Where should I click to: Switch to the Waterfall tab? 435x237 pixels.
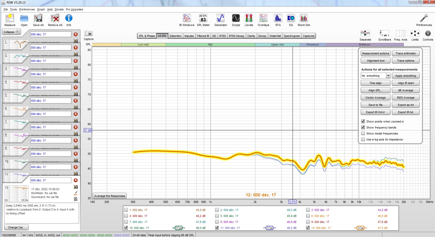(275, 36)
